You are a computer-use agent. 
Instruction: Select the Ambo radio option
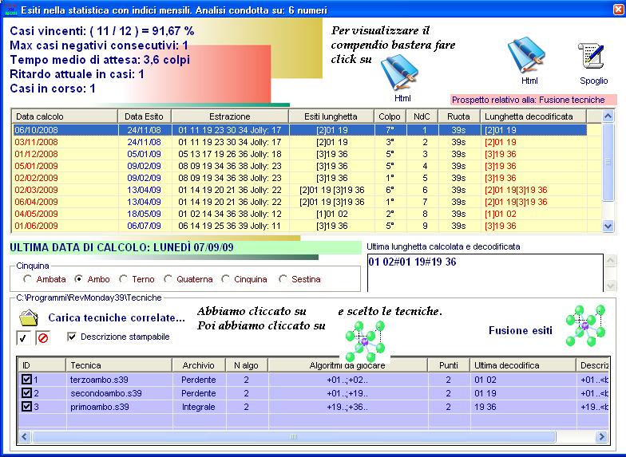point(79,279)
